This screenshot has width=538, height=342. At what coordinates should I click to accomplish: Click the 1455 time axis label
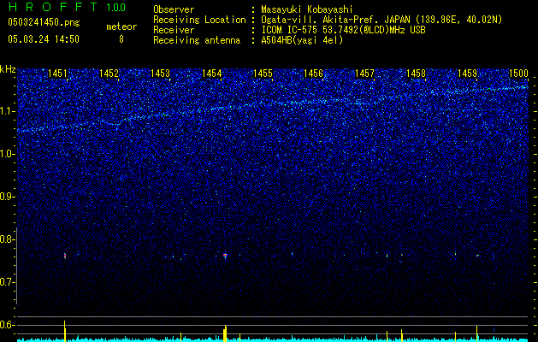[x=263, y=73]
